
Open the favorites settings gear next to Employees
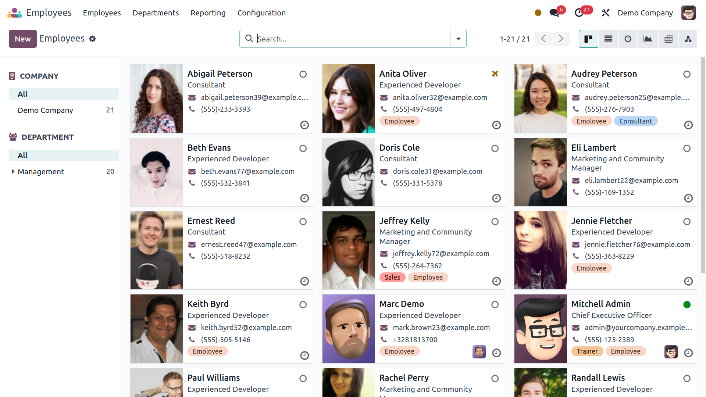pyautogui.click(x=92, y=39)
